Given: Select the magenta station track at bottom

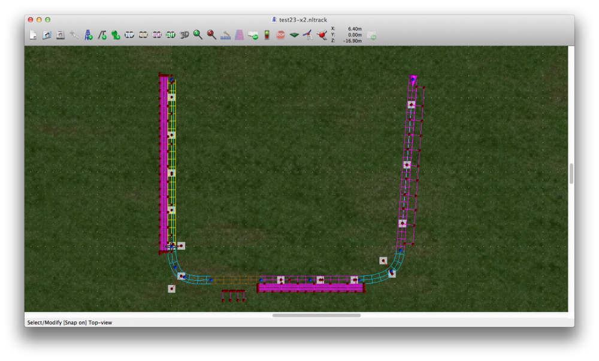Looking at the screenshot, I should tap(311, 288).
